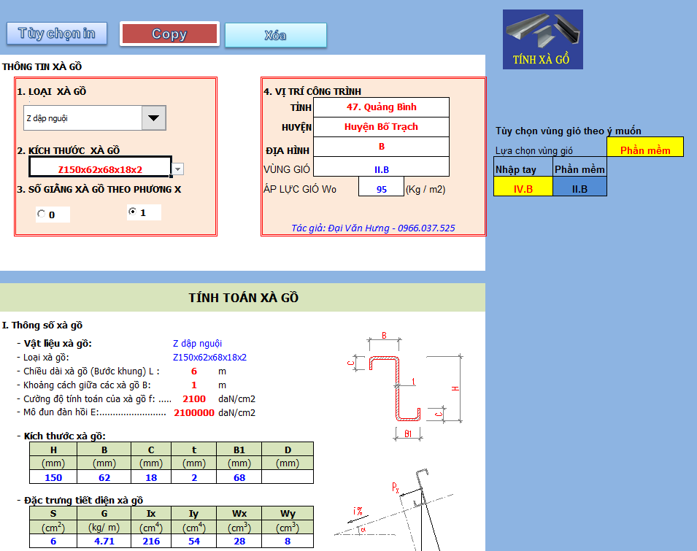The height and width of the screenshot is (551, 697).
Task: Click the VÙNG GIÓ II.B cell
Action: tap(382, 167)
